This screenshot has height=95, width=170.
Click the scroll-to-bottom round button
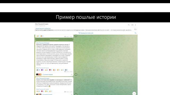pos(134,93)
